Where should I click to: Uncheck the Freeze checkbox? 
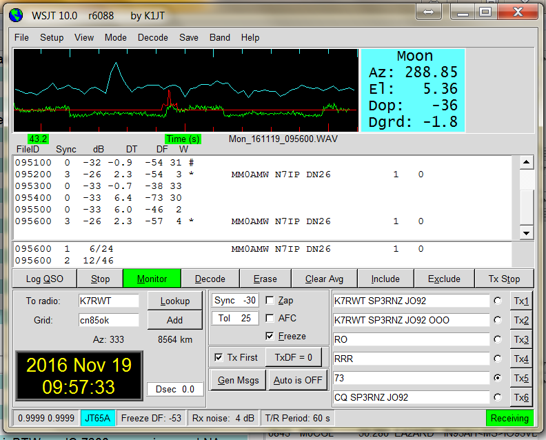[270, 336]
